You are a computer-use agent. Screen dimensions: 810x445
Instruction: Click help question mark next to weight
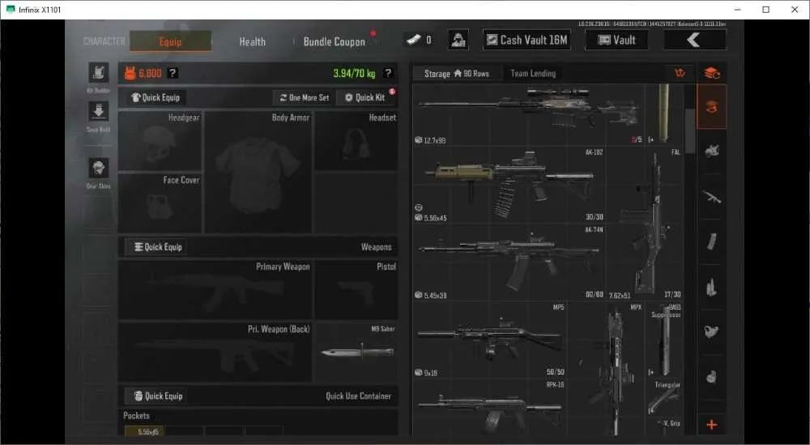388,74
